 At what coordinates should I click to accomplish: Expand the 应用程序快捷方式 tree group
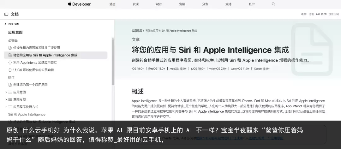[6, 107]
